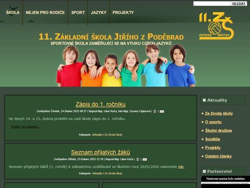Open the article Seznam přijatých žáků
250x188 pixels.
[x=101, y=152]
